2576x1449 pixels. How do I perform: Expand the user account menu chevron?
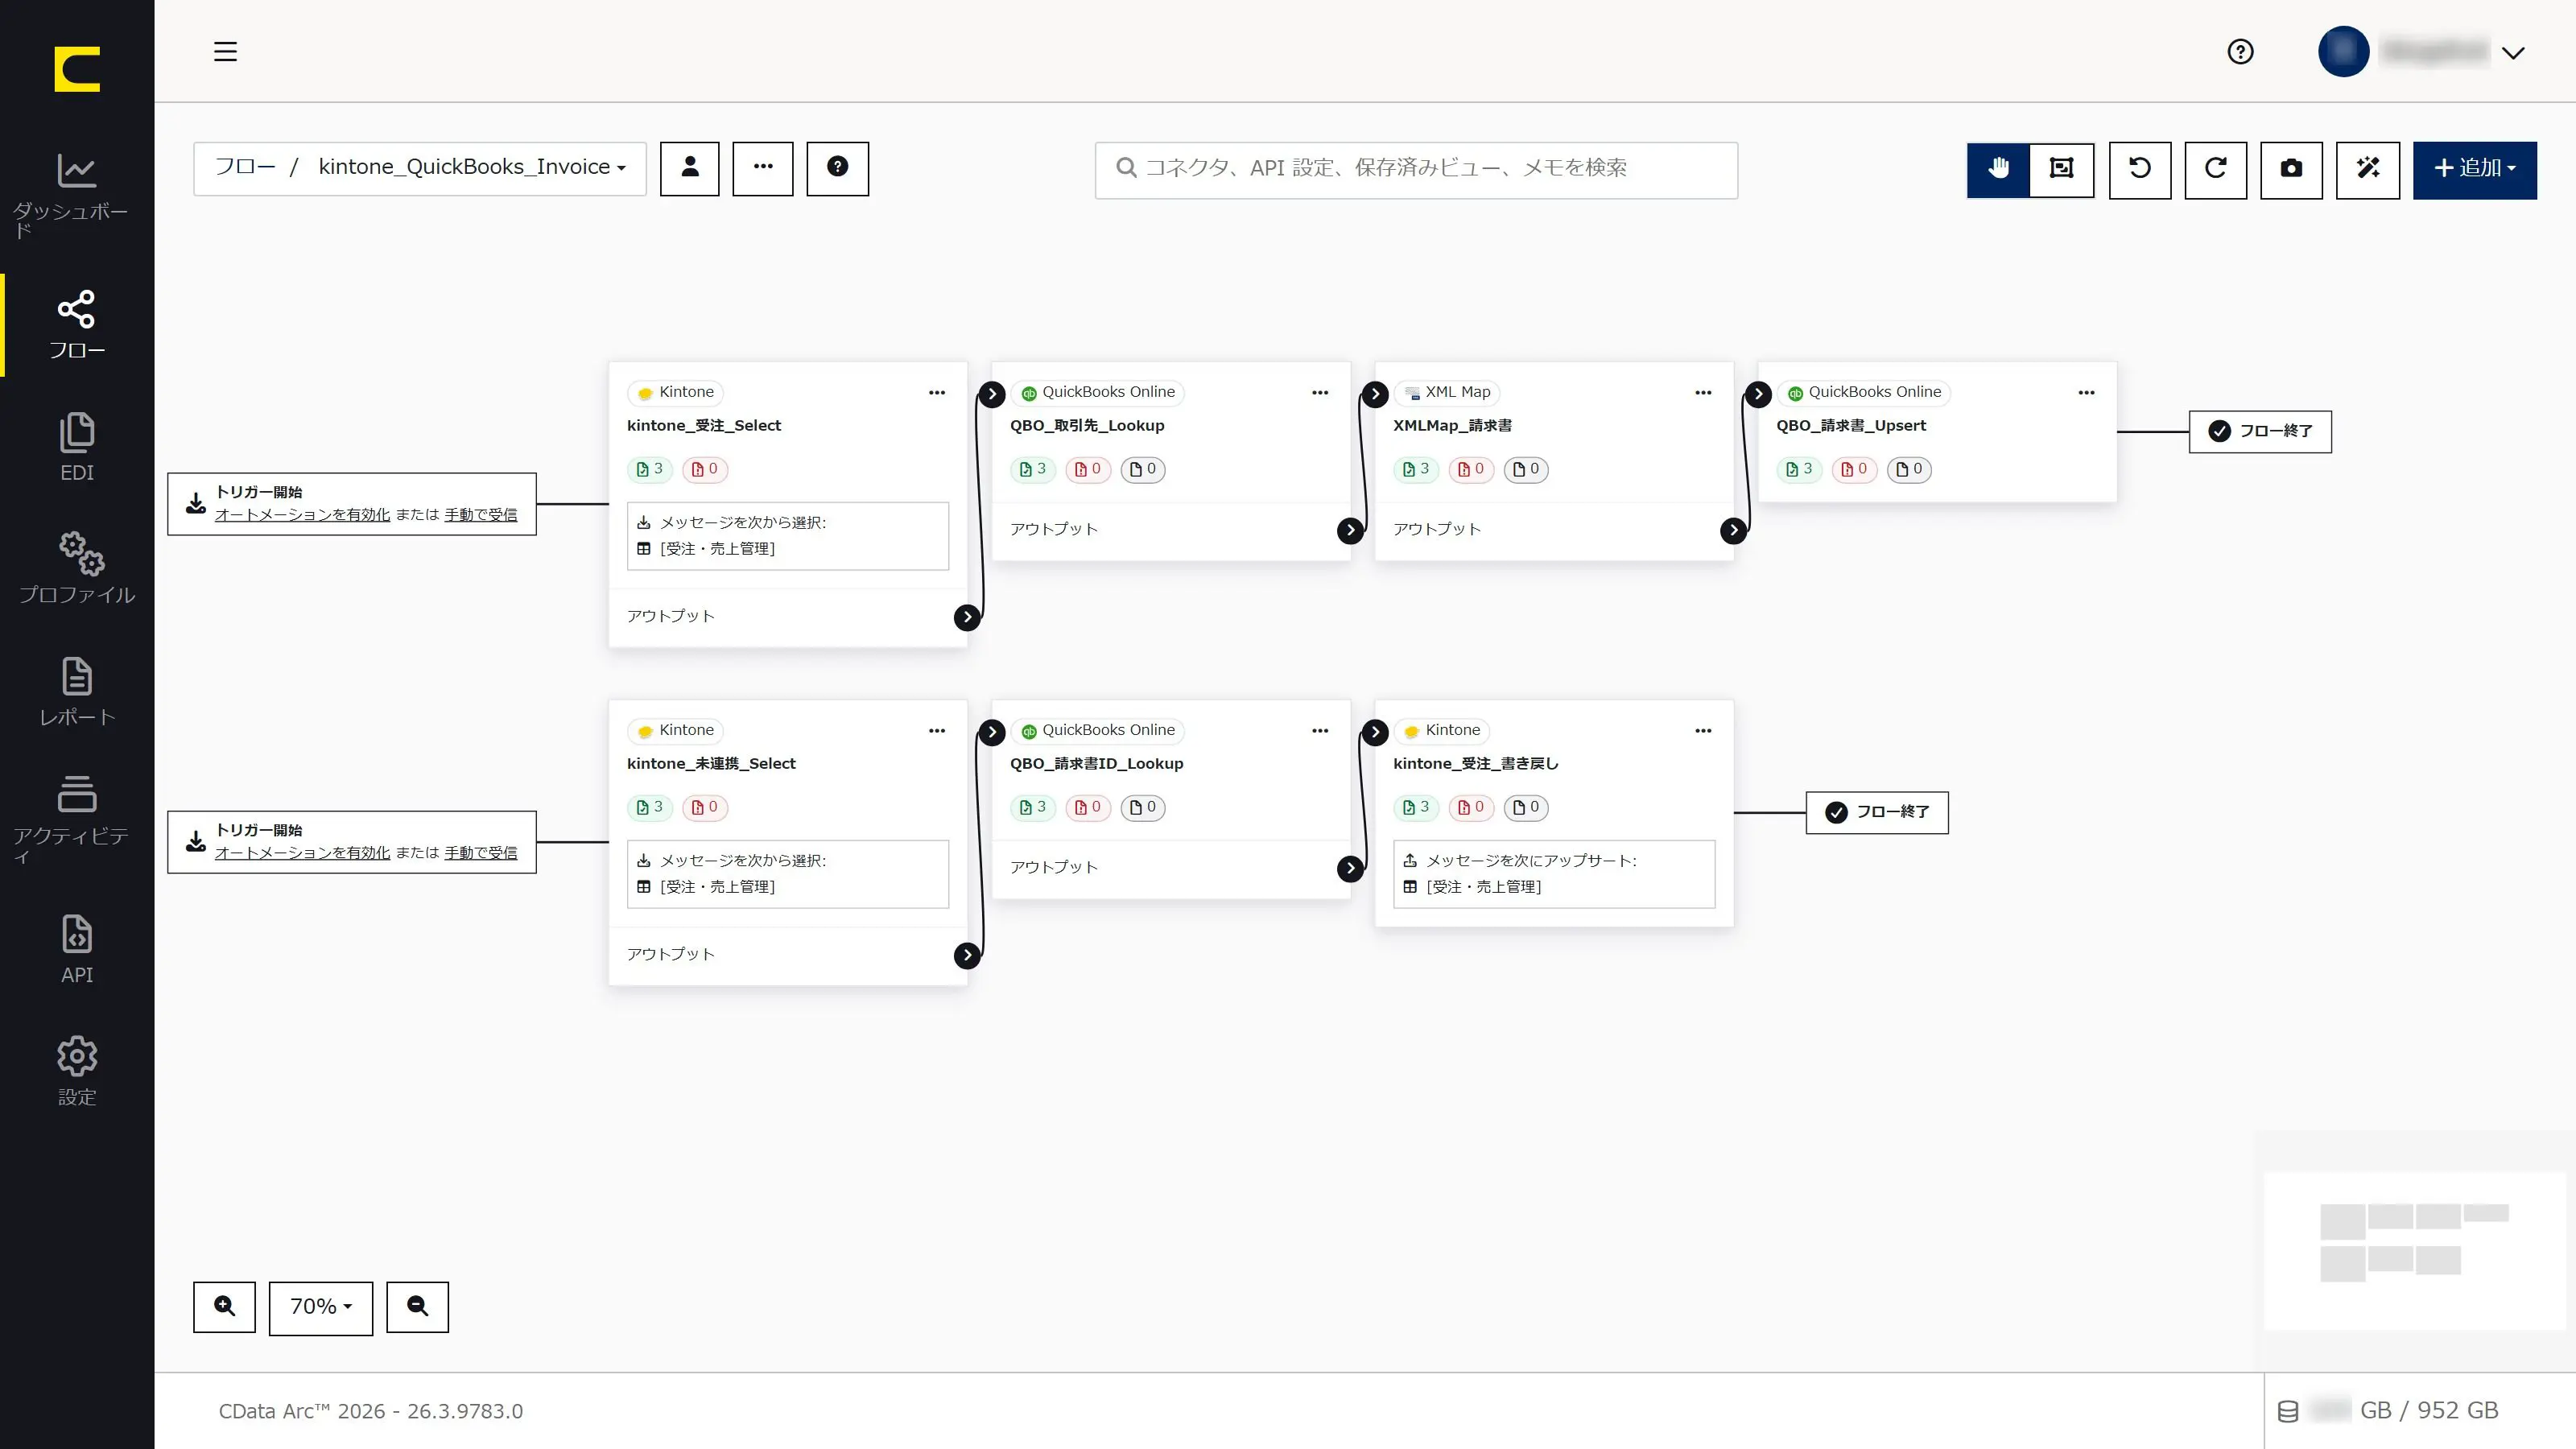(2513, 52)
